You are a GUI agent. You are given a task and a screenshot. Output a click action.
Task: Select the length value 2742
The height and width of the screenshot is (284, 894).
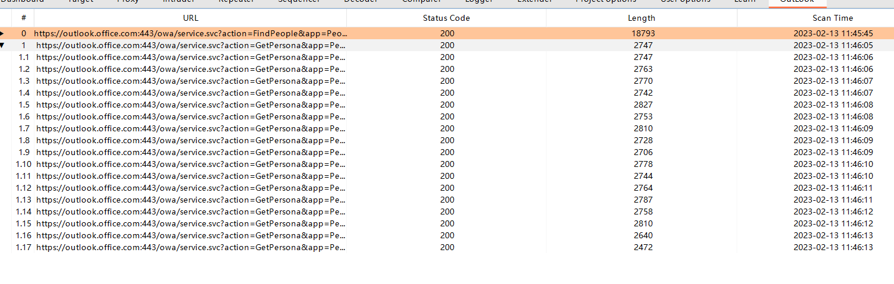click(643, 93)
